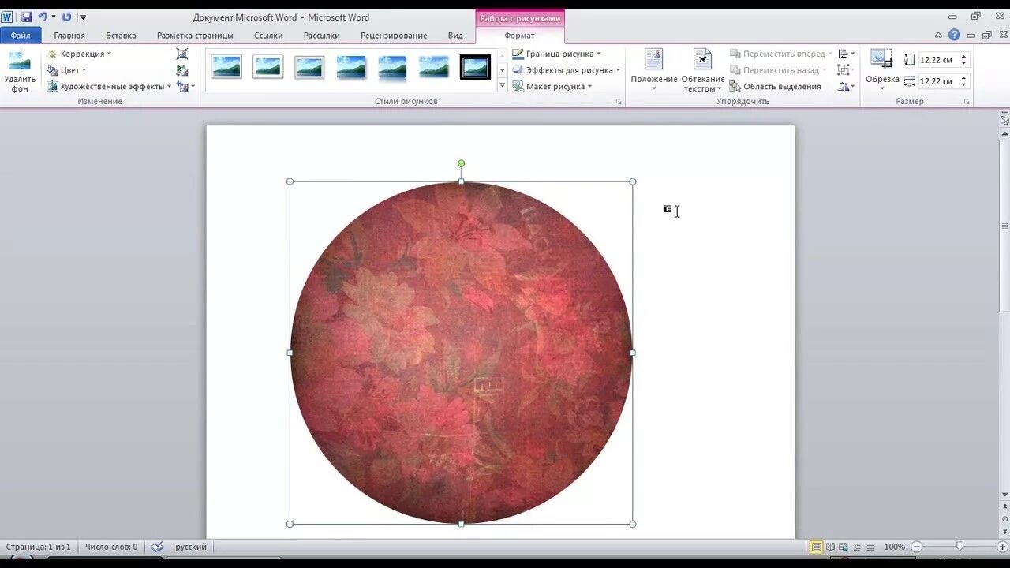Viewport: 1010px width, 568px height.
Task: Switch to the Рецензирование tab
Action: pyautogui.click(x=394, y=35)
